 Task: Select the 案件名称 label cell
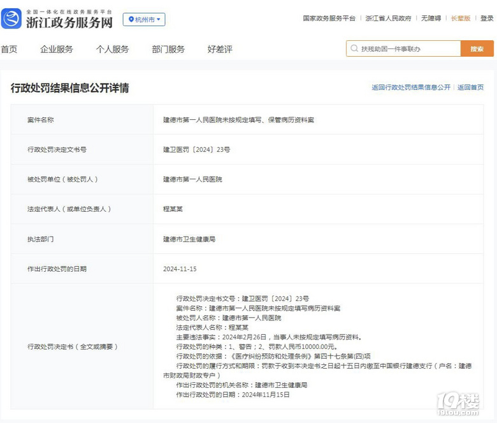(82, 120)
